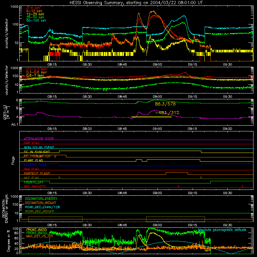Select the '12-25 keV' legend entry

point(35,14)
